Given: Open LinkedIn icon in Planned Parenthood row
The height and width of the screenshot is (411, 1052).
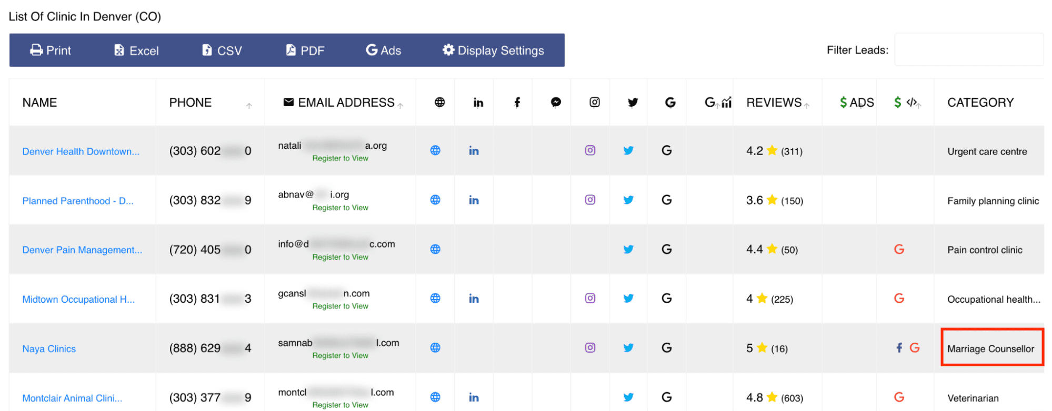Looking at the screenshot, I should (x=474, y=200).
